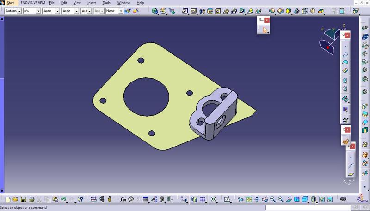Create a reference Line in floating toolbar
Viewport: 370px width, 211px height.
click(351, 166)
